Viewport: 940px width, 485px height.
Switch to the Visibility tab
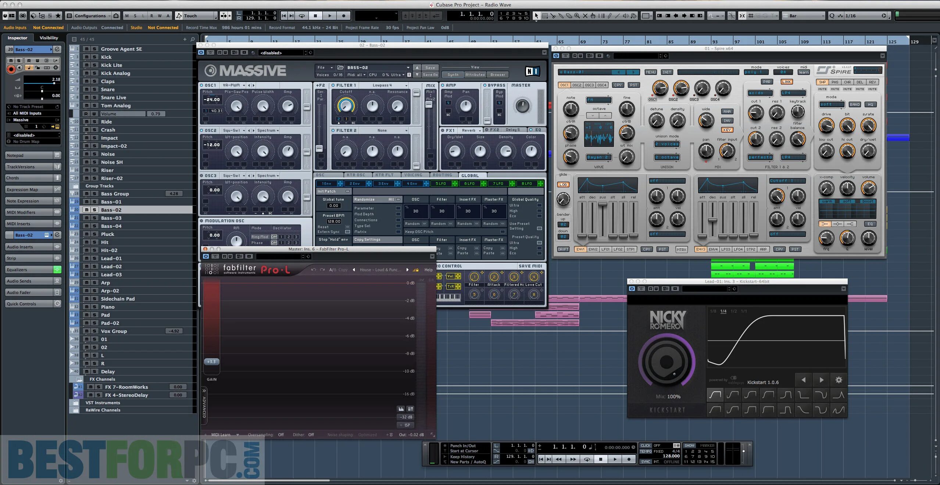tap(49, 38)
